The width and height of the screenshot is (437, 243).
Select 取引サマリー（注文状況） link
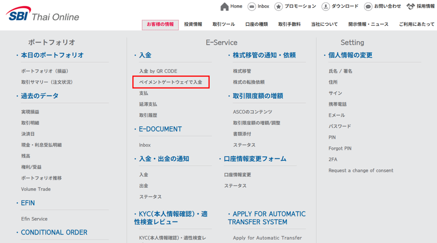click(47, 82)
